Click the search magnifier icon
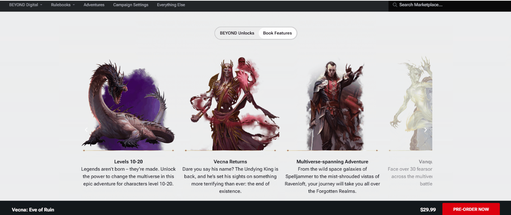This screenshot has width=511, height=215. (395, 5)
